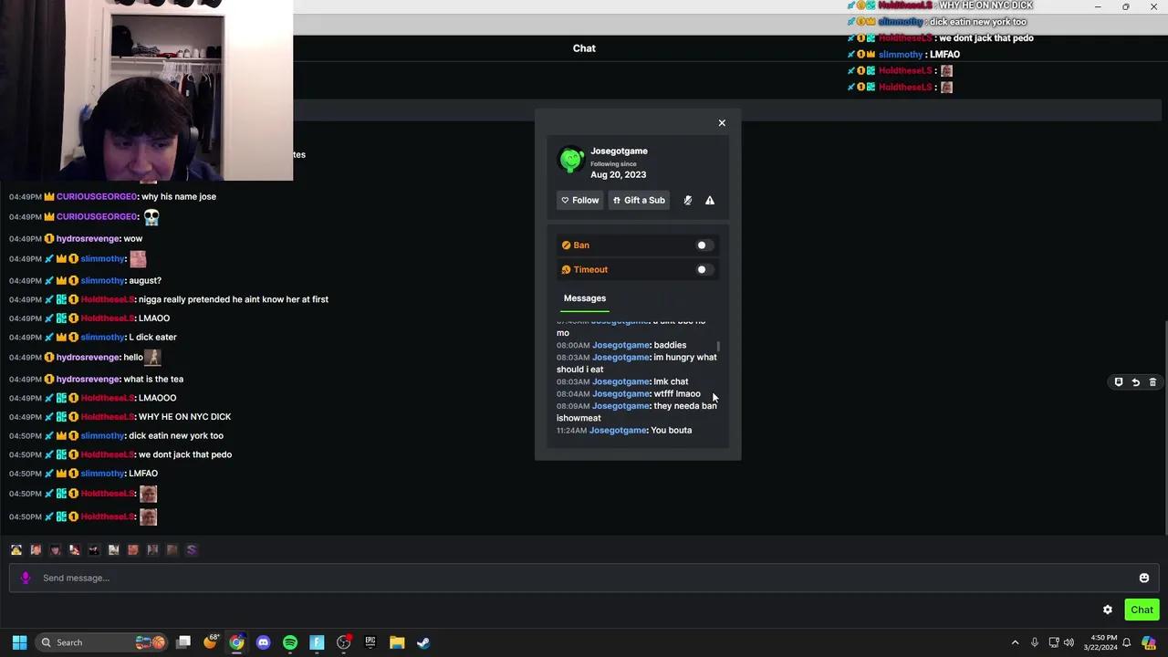Image resolution: width=1168 pixels, height=657 pixels.
Task: Show hidden system tray icons chevron
Action: point(1015,642)
